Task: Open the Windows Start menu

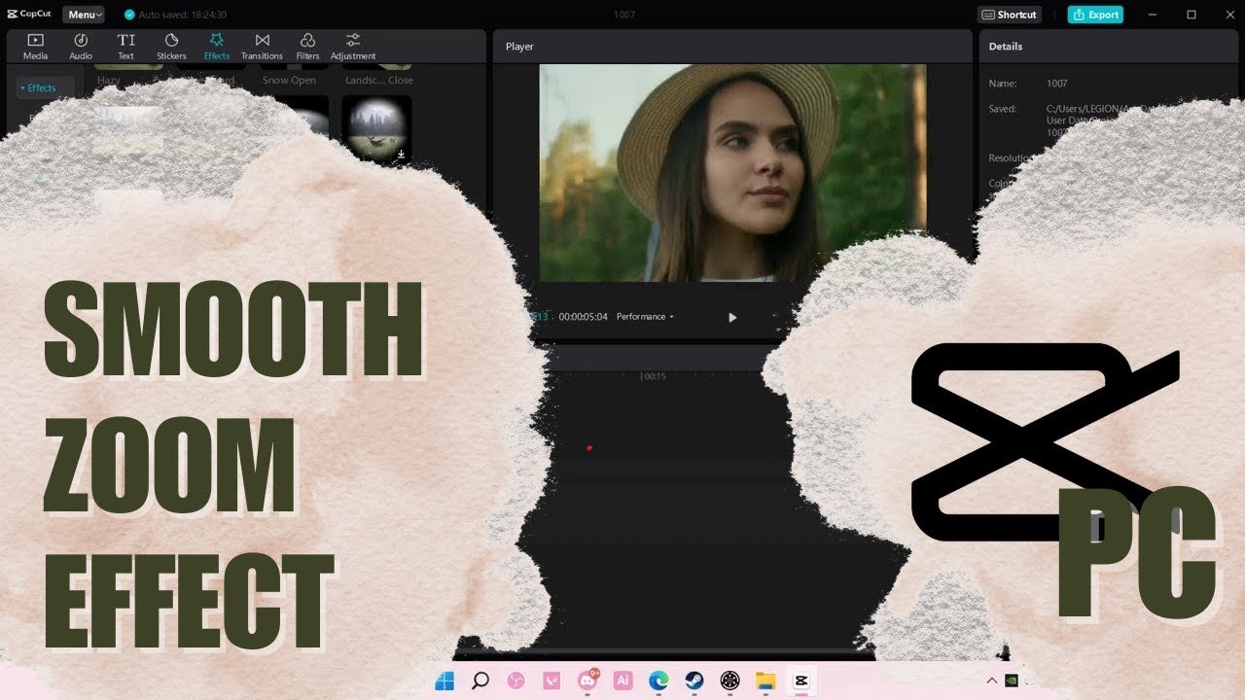Action: tap(444, 681)
